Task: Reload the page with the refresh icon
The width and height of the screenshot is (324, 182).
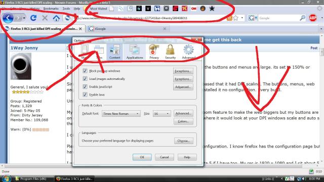Action: 33,18
